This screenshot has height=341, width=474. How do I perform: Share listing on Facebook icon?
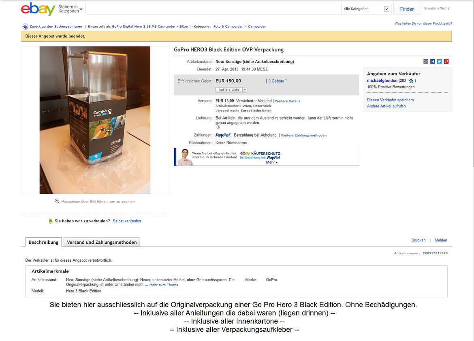coord(433,62)
